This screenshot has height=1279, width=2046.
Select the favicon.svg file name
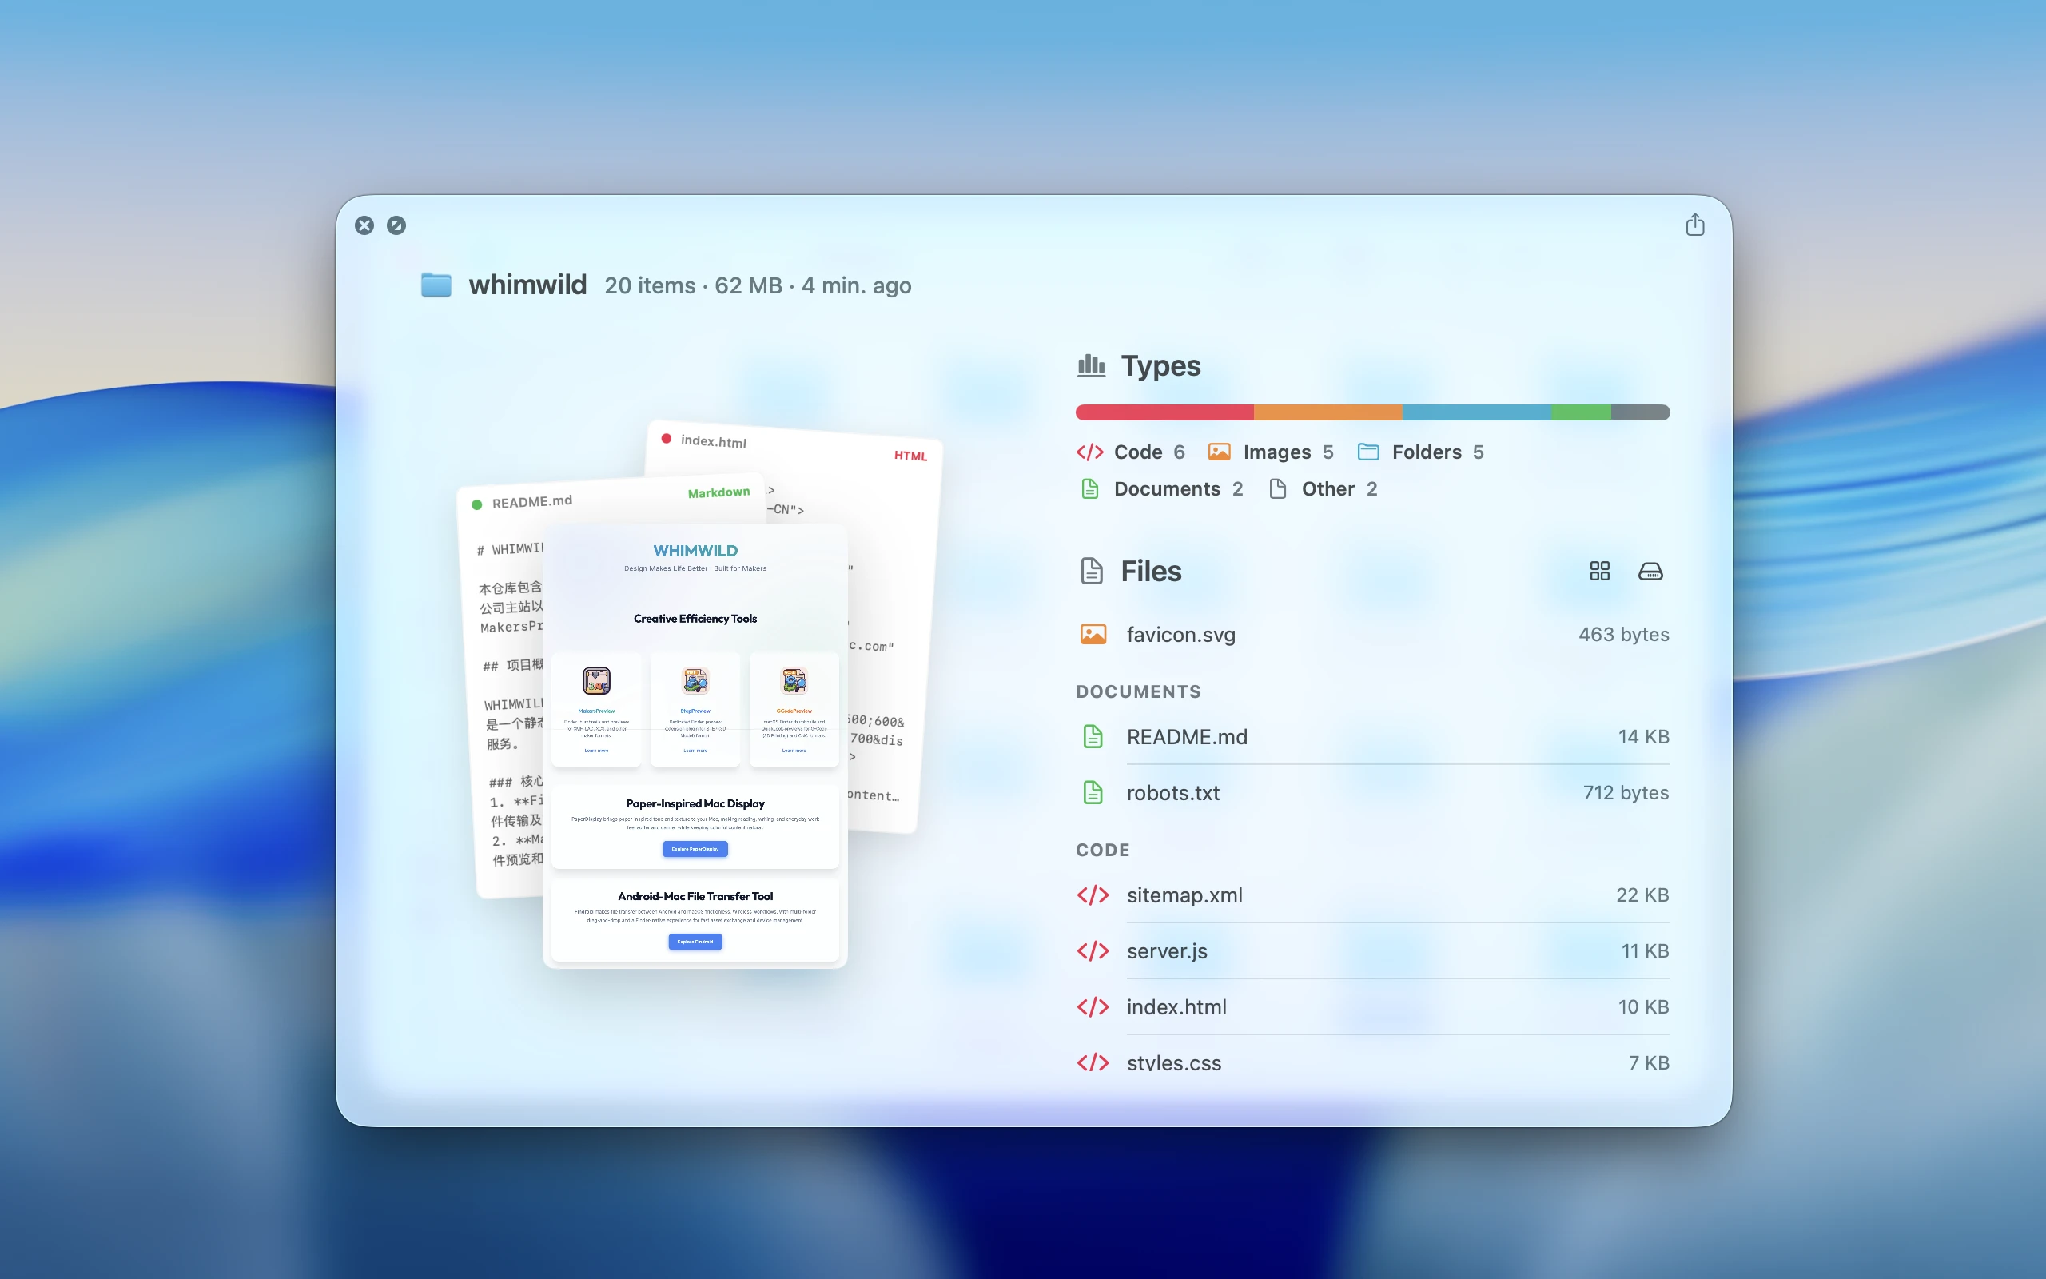pos(1181,635)
